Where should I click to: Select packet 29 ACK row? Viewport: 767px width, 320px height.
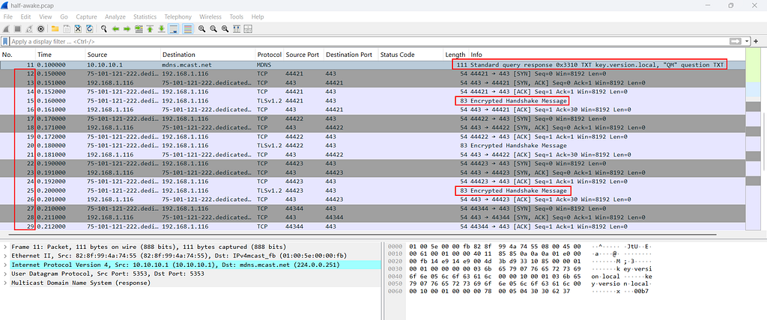(x=372, y=227)
